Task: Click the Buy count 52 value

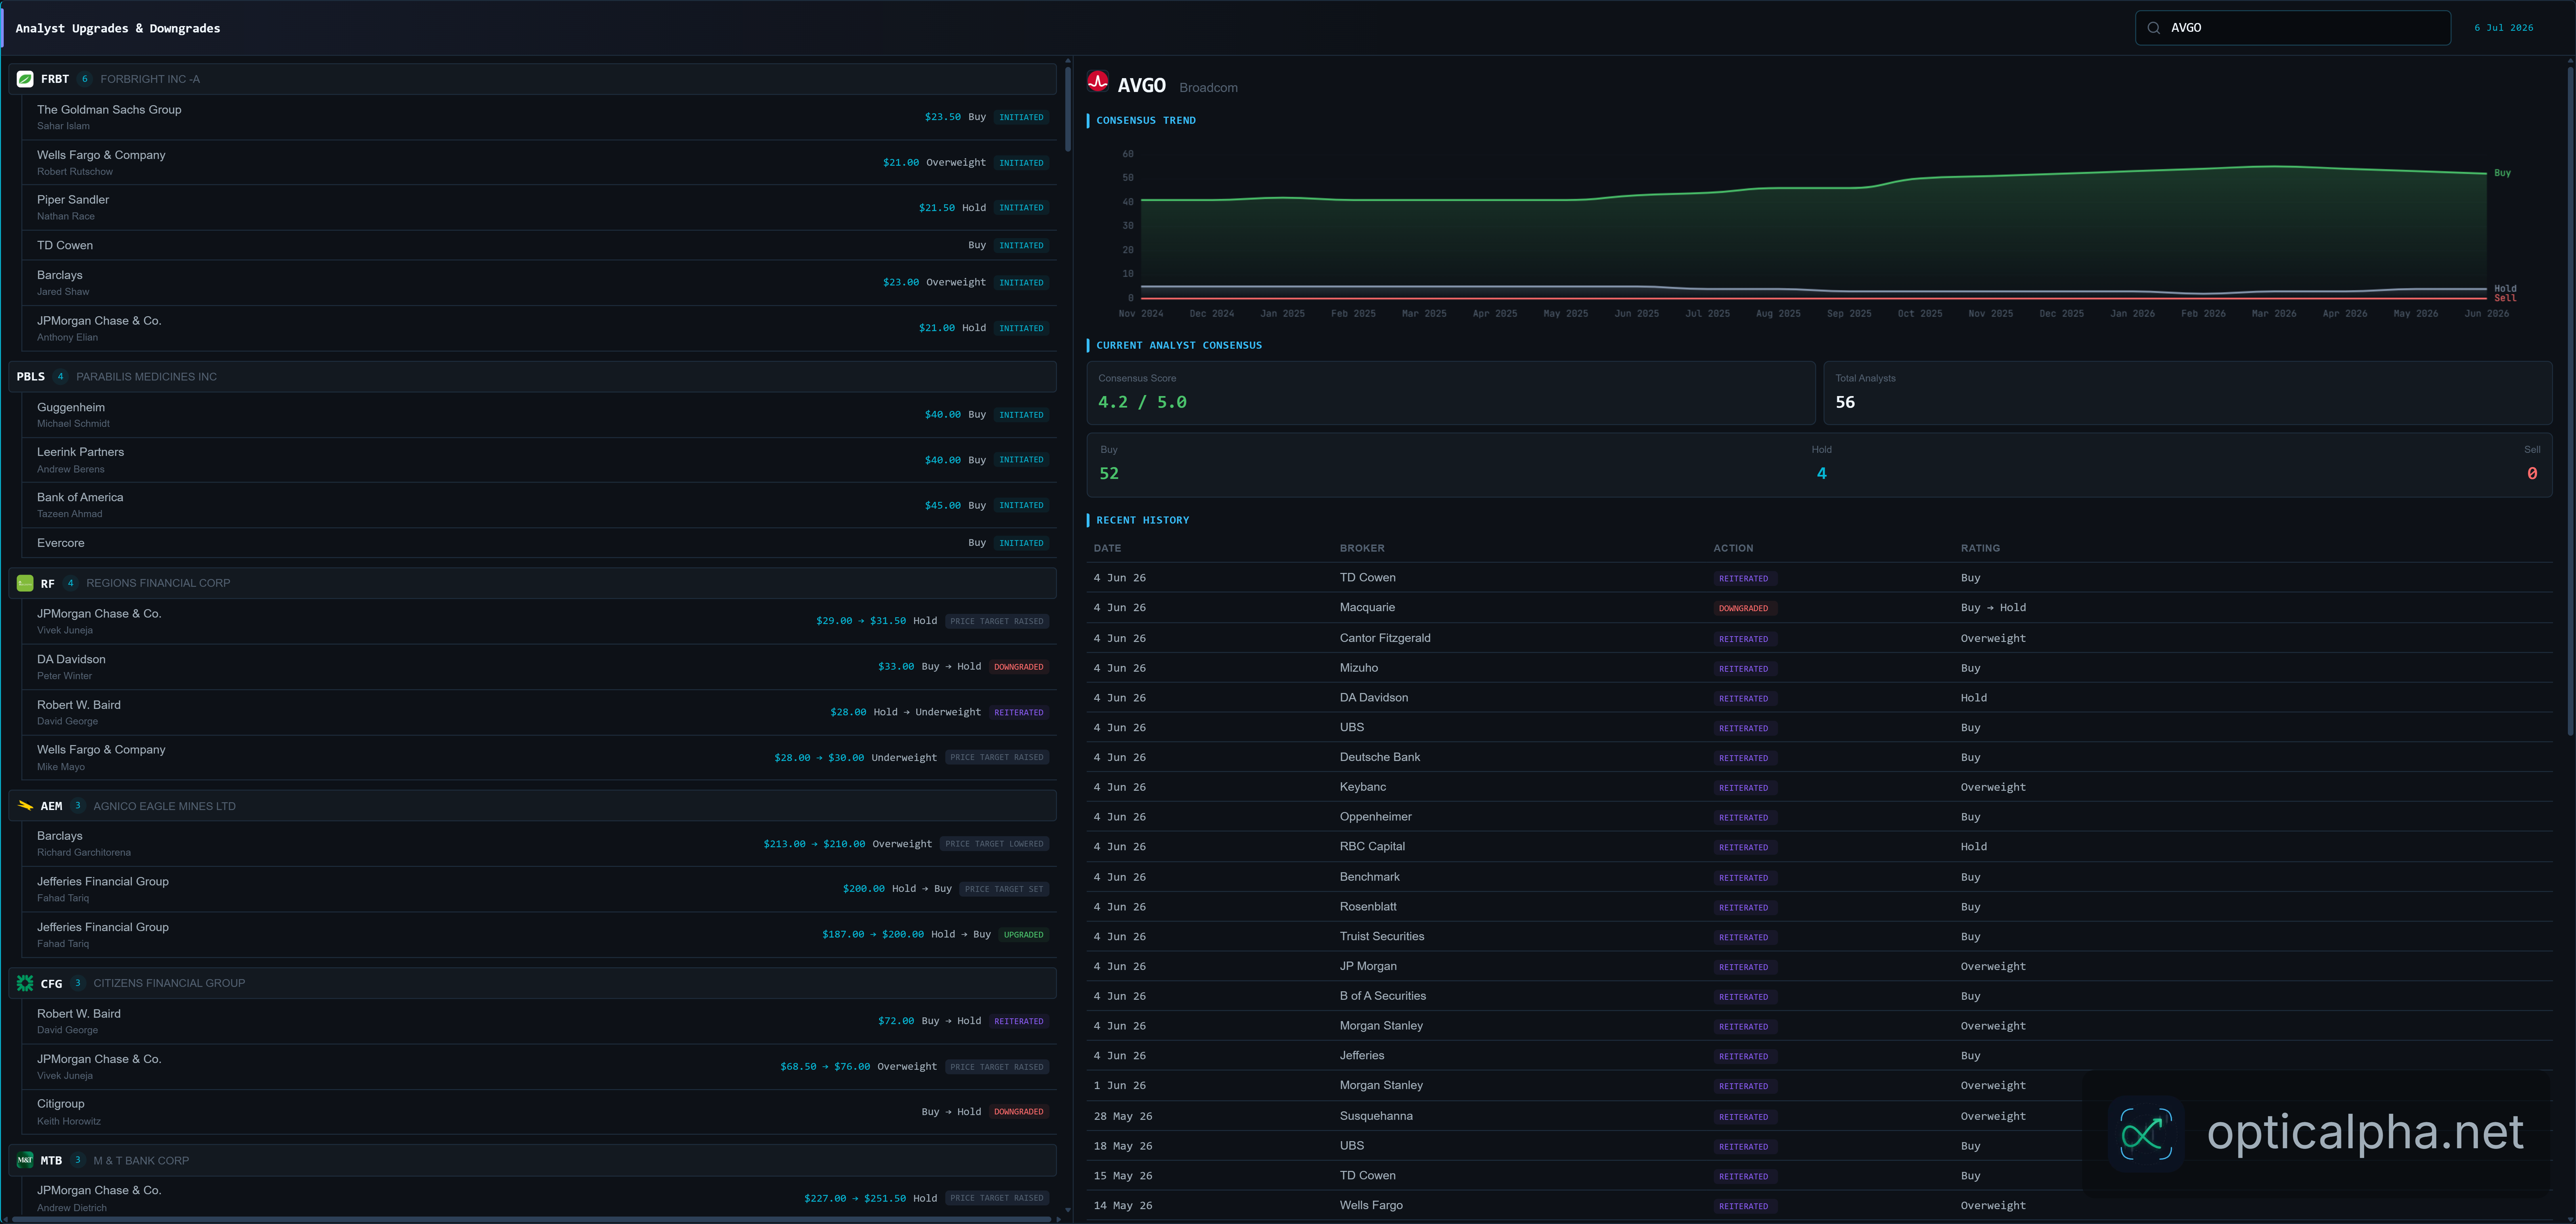Action: tap(1109, 473)
